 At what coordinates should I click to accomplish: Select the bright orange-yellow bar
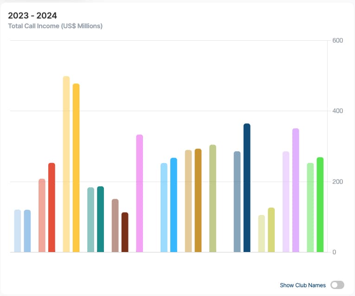(x=76, y=168)
